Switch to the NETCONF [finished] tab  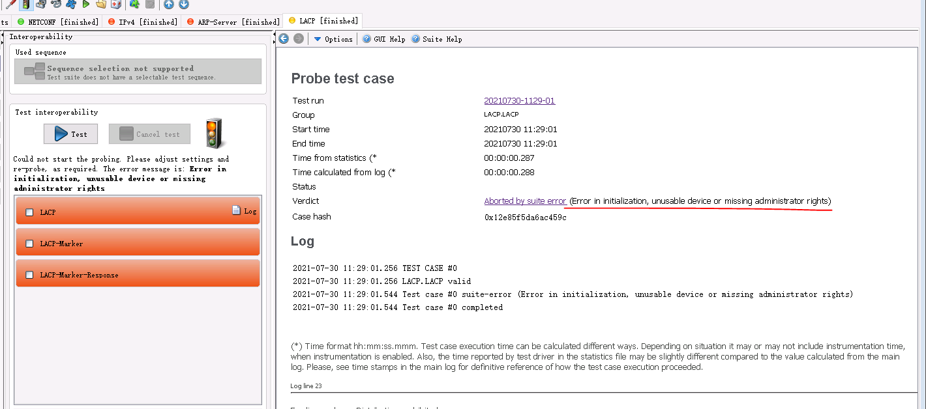(x=58, y=21)
